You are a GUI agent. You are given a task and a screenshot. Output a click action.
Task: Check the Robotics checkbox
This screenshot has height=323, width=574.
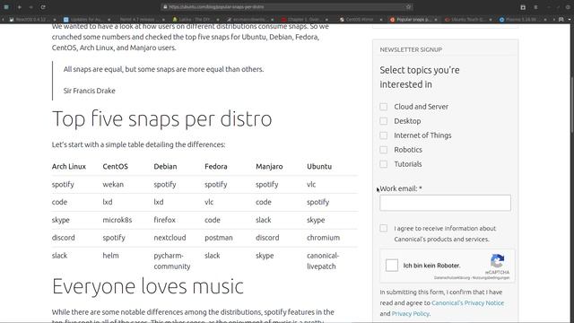(383, 150)
